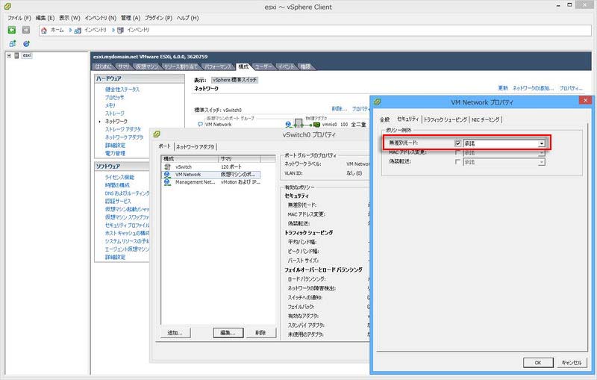Open the 偽装転送 dropdown

[542, 162]
